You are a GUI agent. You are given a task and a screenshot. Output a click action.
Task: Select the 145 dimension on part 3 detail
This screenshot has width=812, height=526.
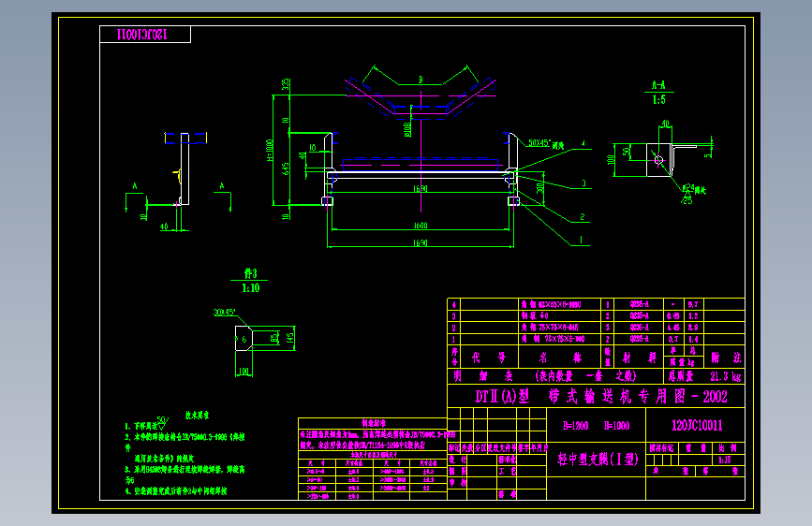[x=290, y=339]
